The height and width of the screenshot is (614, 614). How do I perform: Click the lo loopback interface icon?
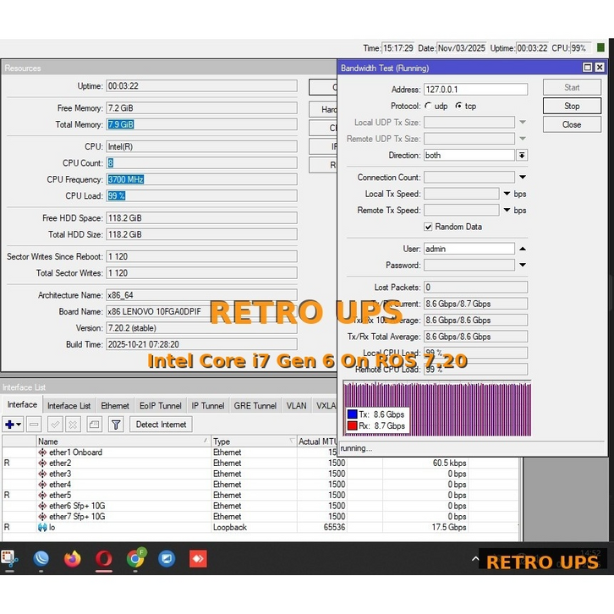[x=42, y=528]
